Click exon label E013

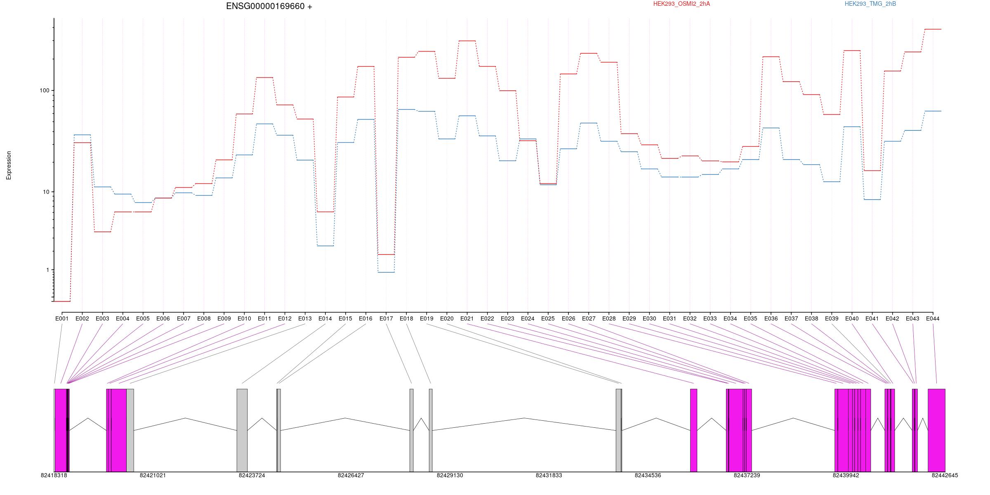[305, 318]
